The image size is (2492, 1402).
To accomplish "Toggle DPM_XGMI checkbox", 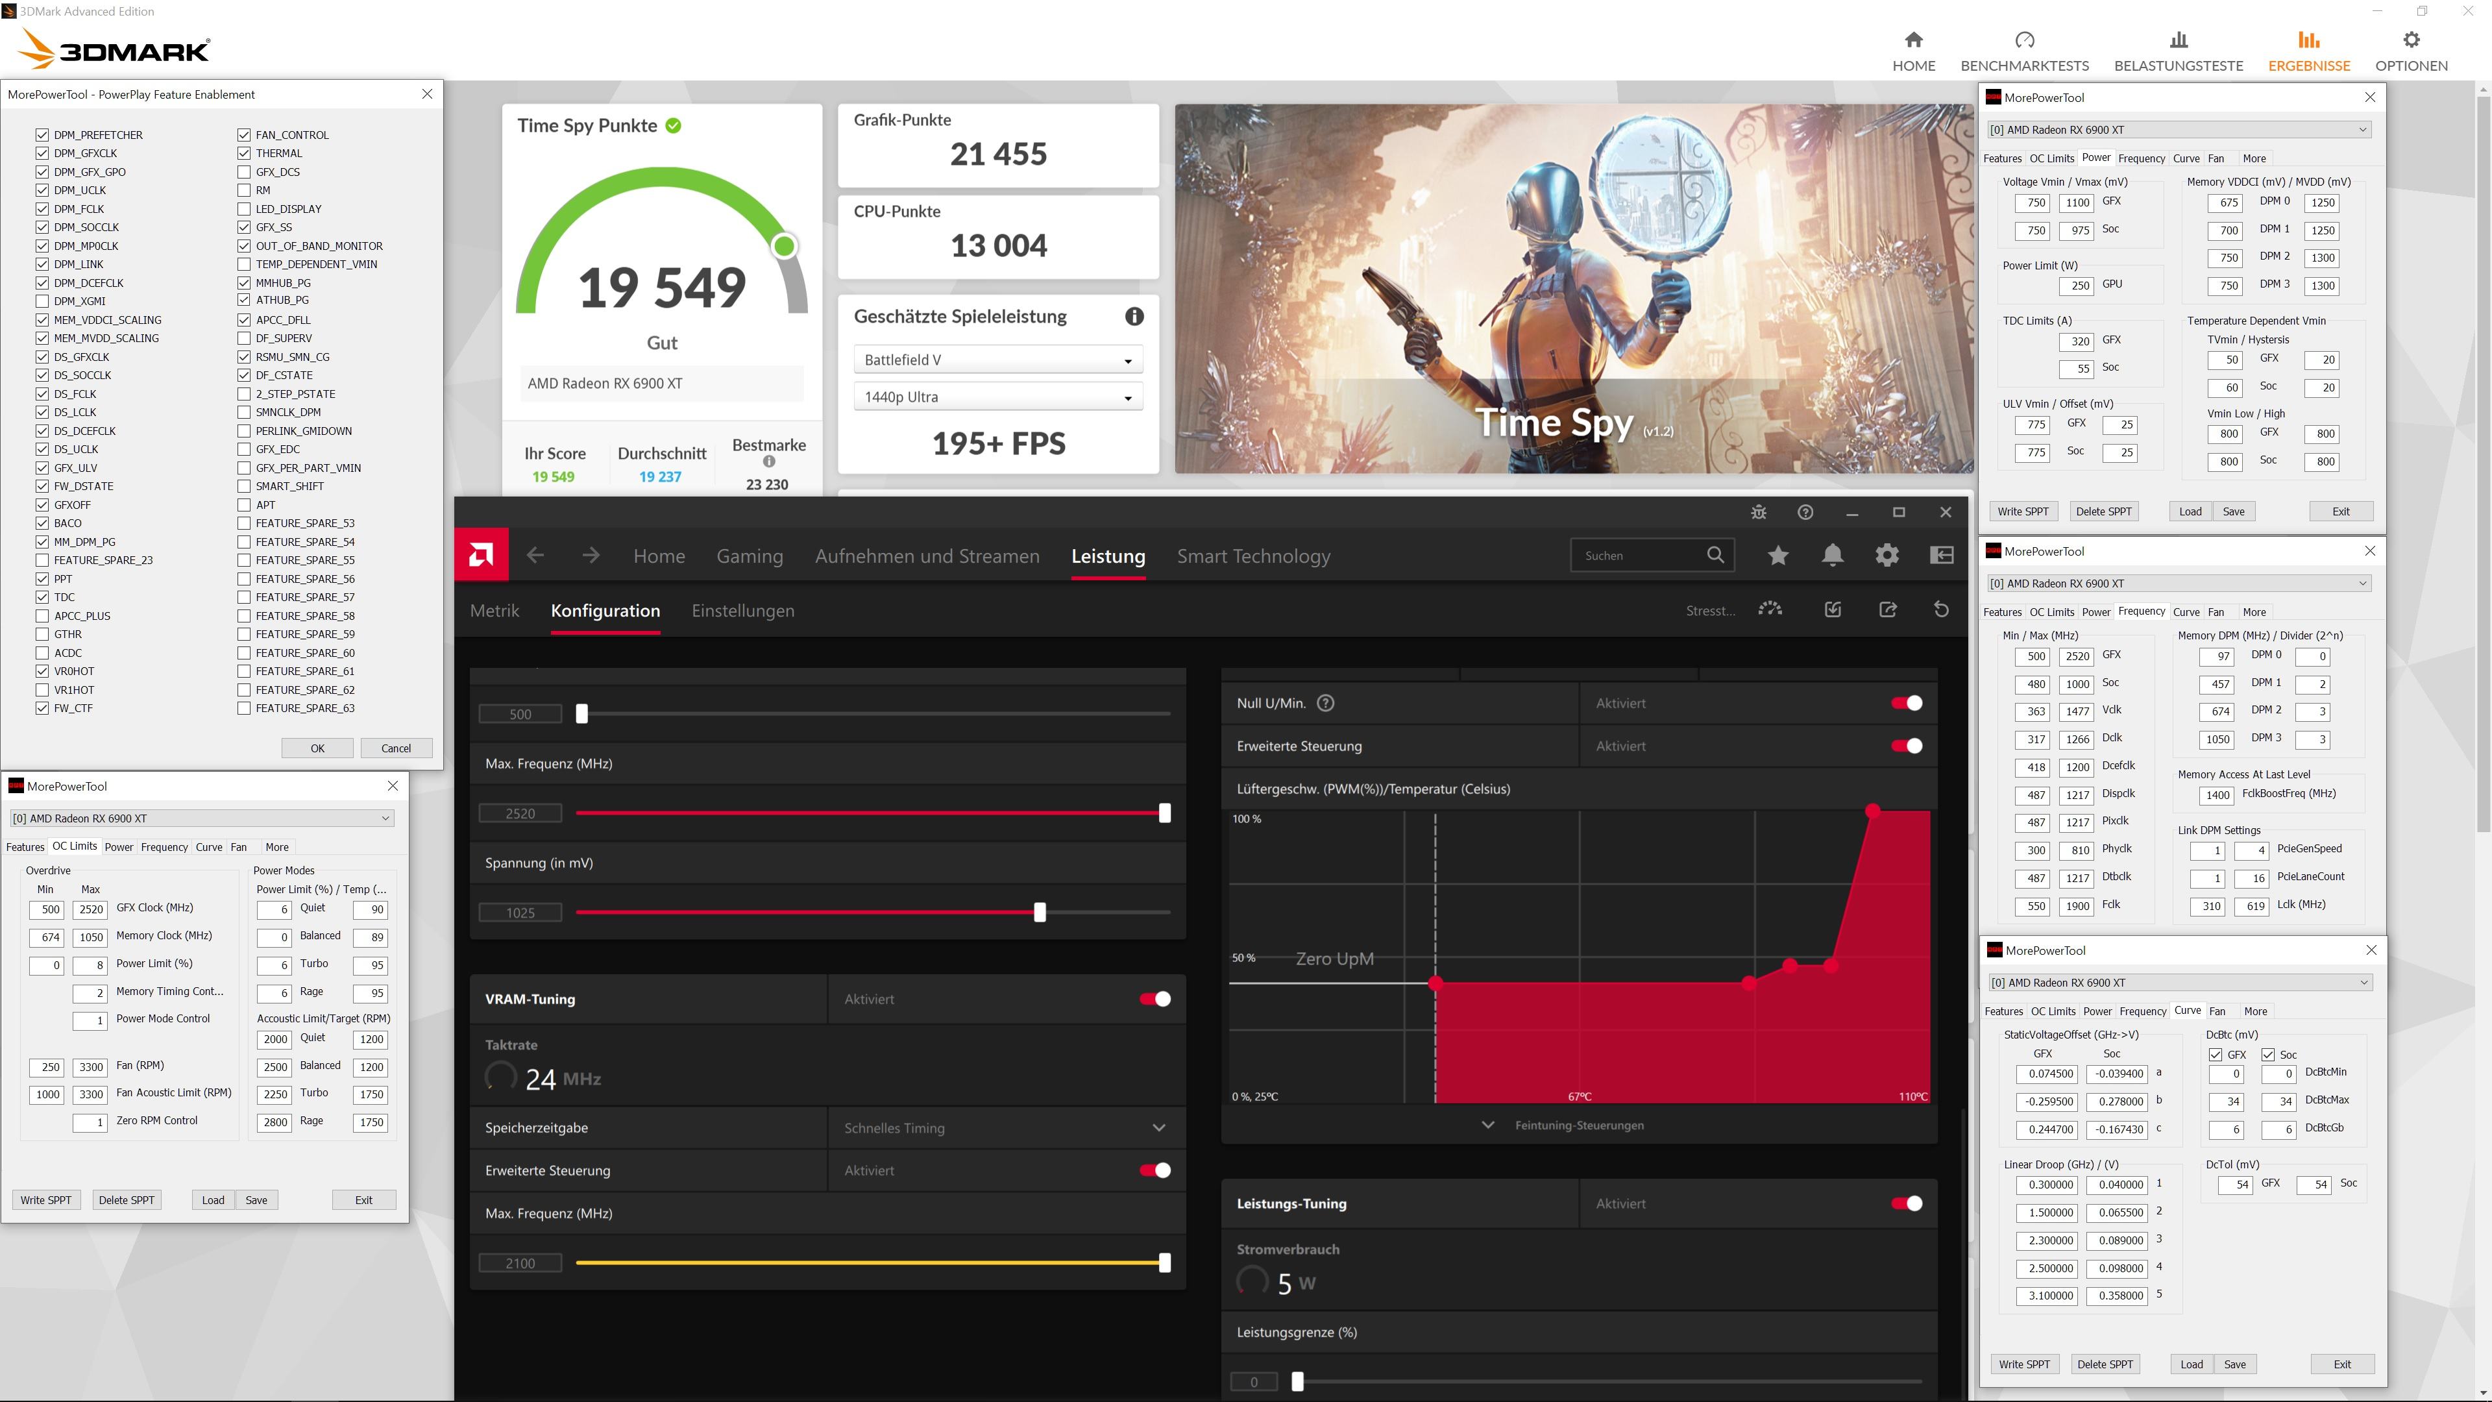I will [x=42, y=301].
